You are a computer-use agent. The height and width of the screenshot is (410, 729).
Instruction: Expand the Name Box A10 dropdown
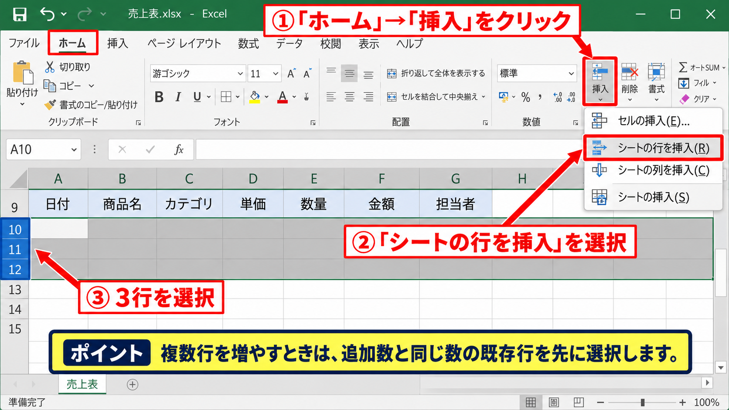[x=74, y=150]
